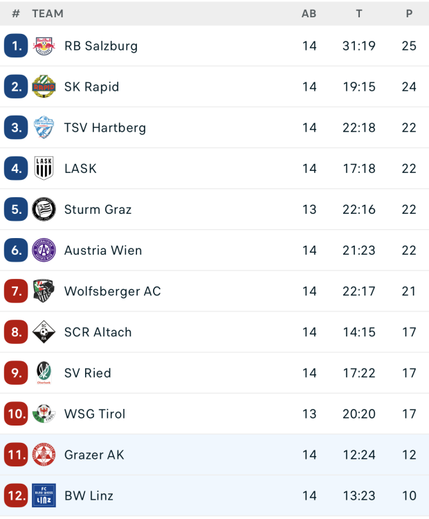Click the SV Ried club logo

[x=44, y=373]
